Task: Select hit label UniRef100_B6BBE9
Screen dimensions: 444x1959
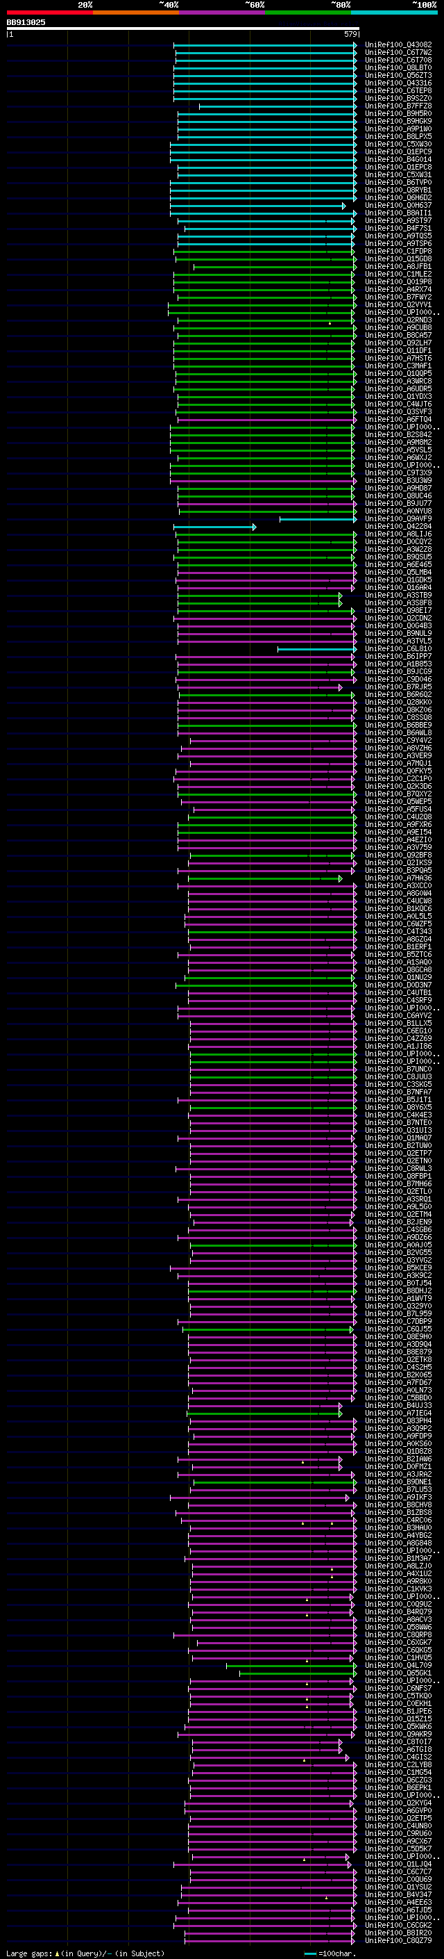Action: click(398, 726)
